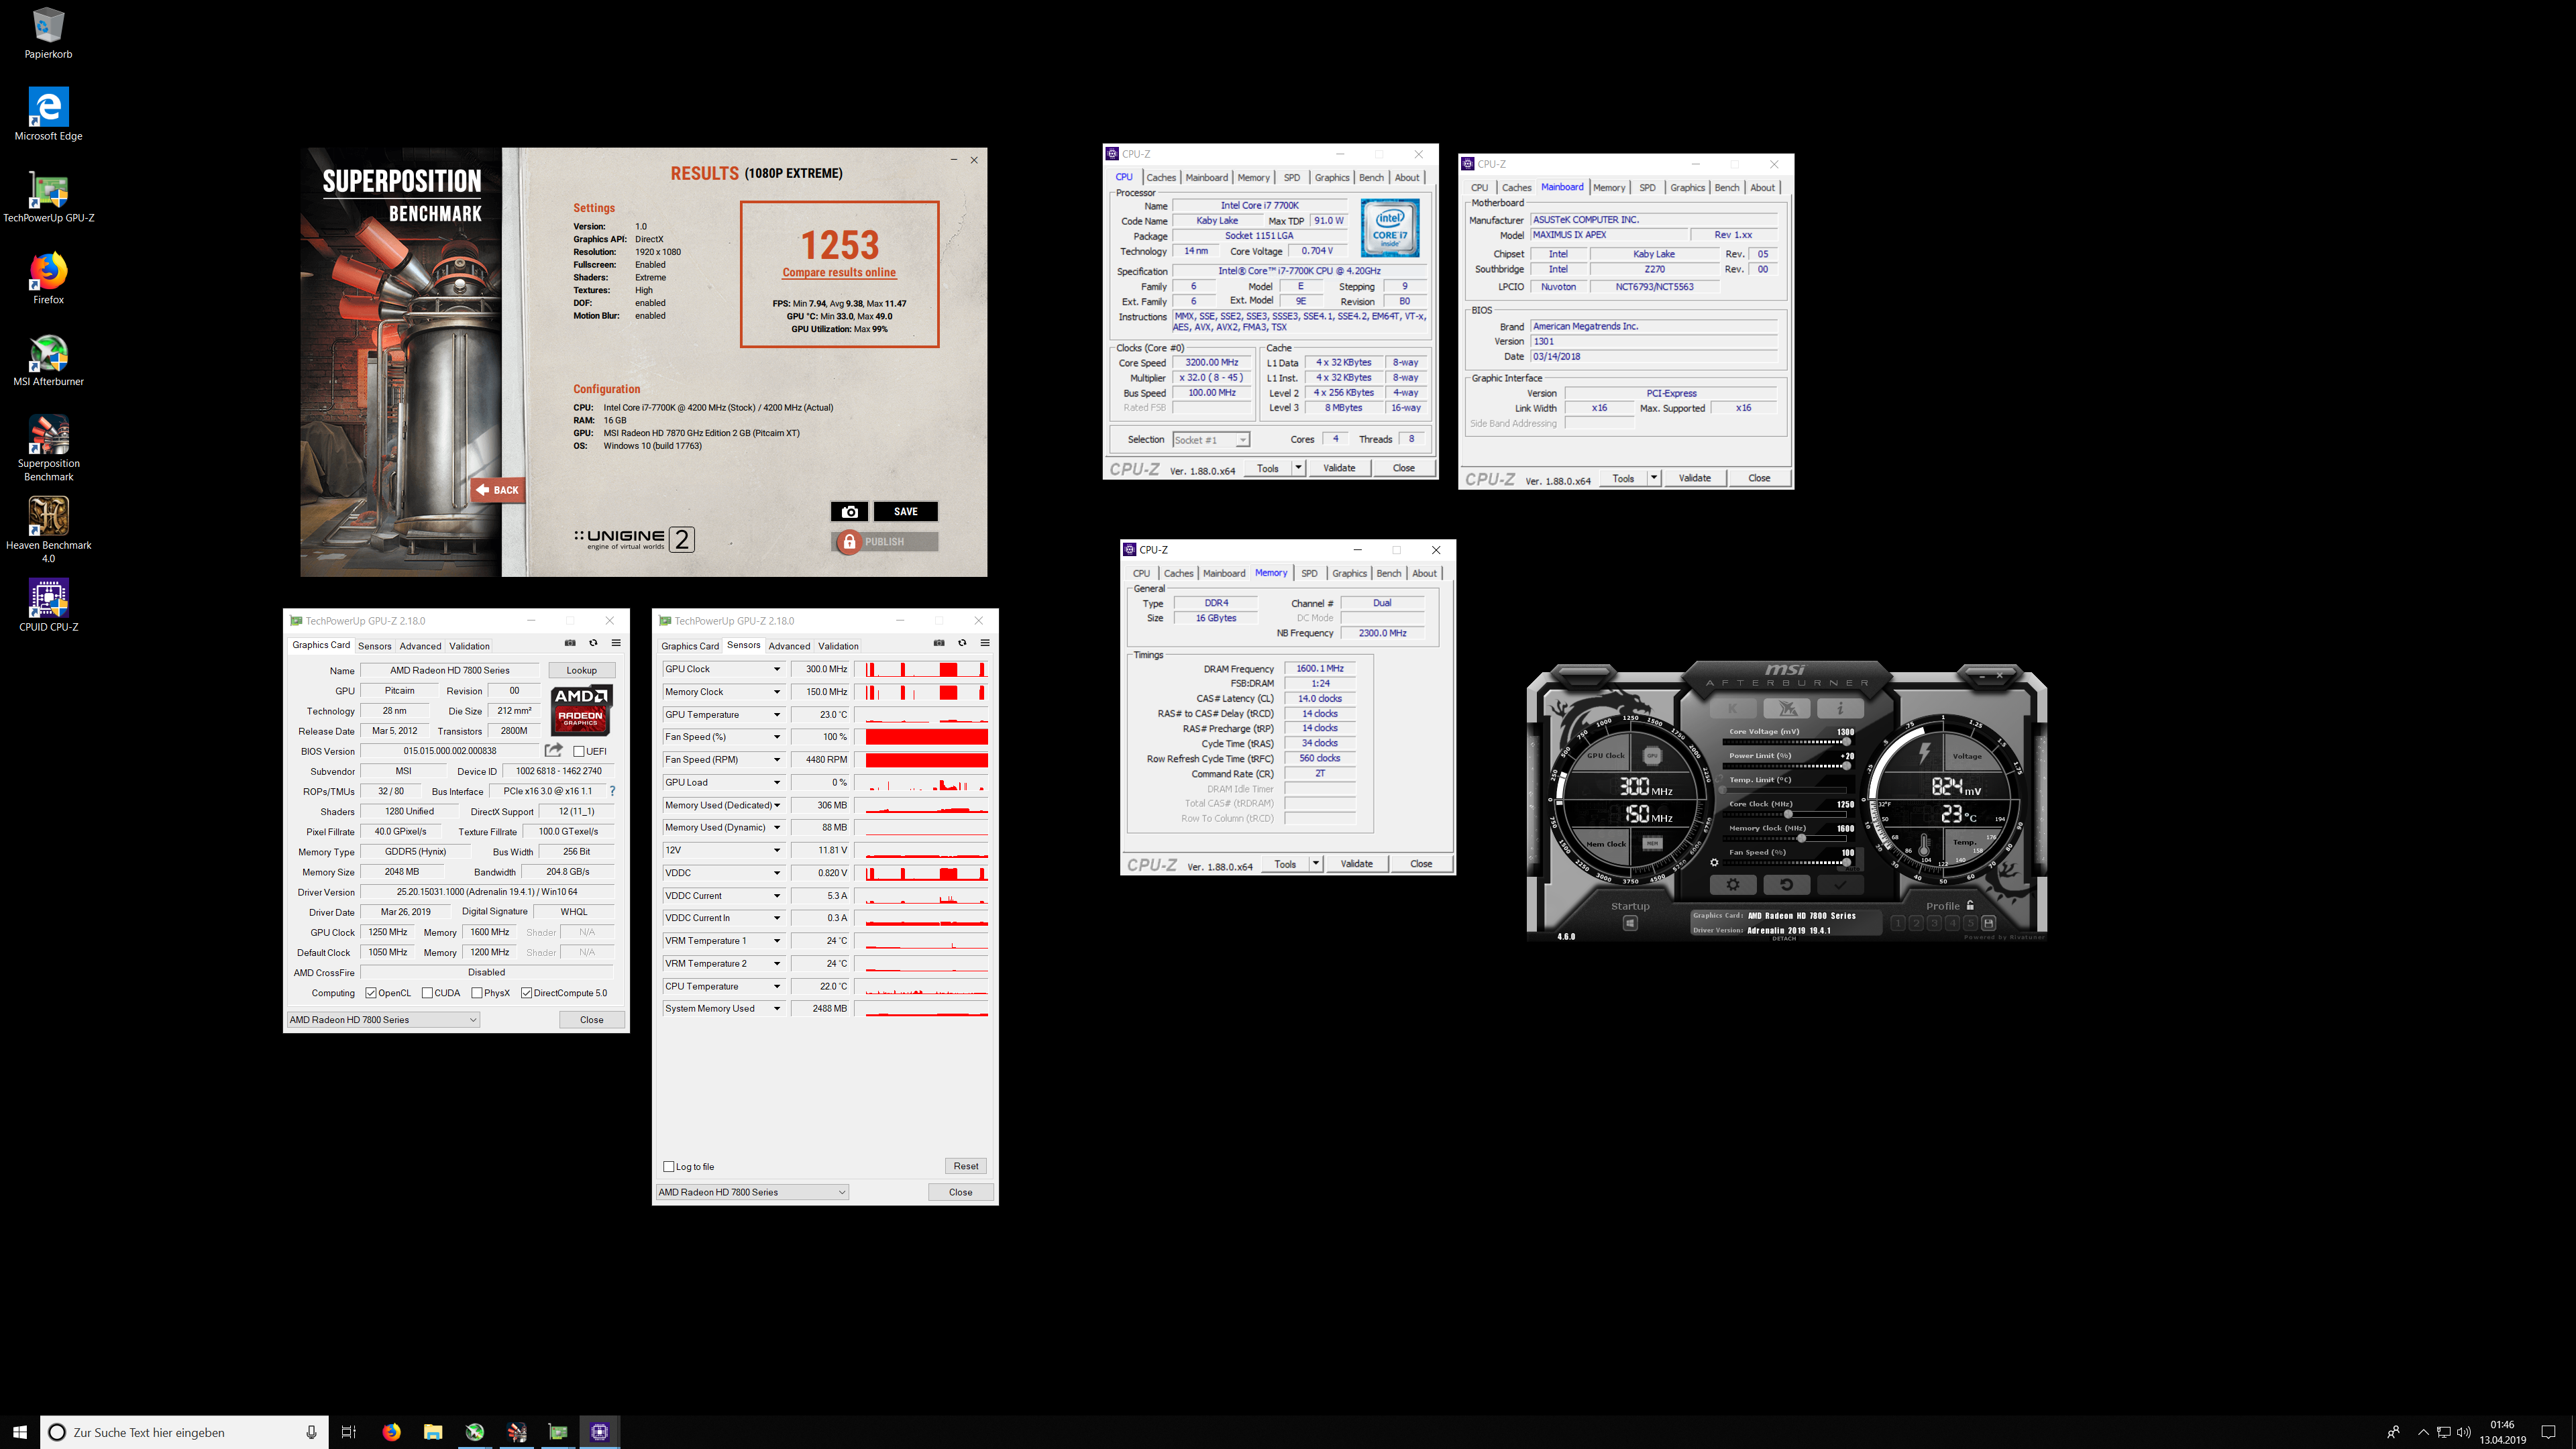This screenshot has width=2576, height=1449.
Task: Open CPUID CPU-Z desktop icon
Action: [48, 606]
